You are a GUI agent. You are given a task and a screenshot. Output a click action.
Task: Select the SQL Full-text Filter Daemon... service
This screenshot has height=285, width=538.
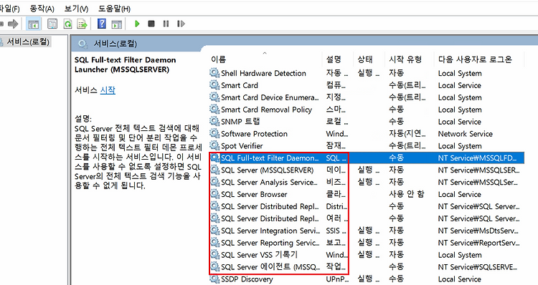[270, 158]
